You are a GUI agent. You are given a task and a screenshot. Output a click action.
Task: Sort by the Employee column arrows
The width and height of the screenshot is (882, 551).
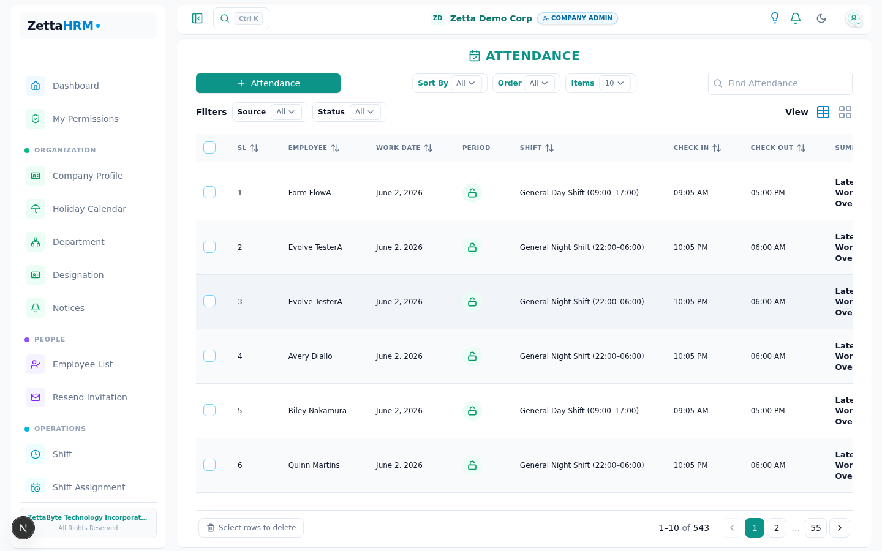pyautogui.click(x=335, y=148)
